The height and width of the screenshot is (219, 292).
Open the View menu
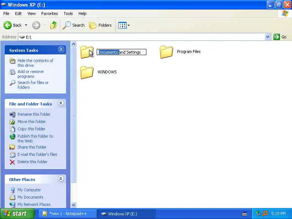(x=31, y=14)
